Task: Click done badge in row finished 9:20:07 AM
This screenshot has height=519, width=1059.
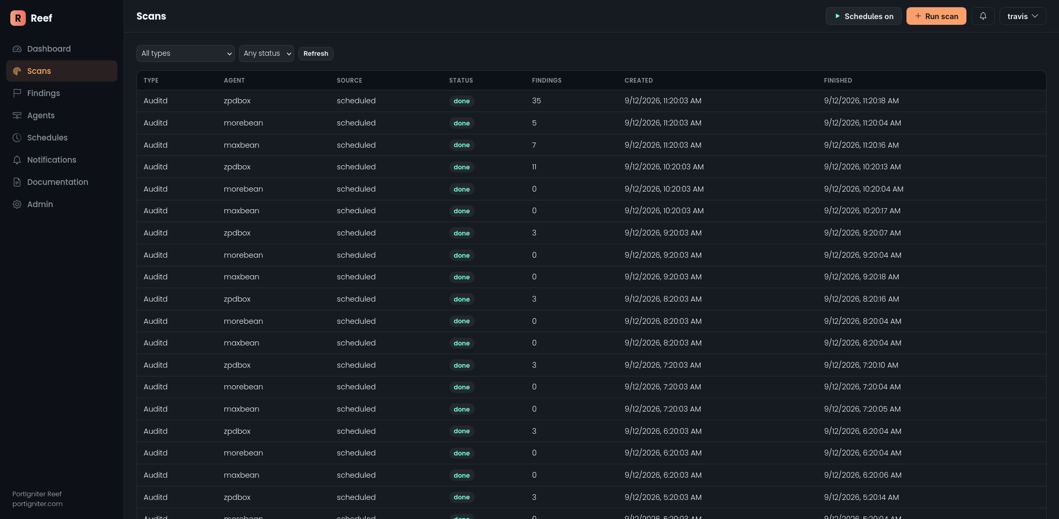Action: click(461, 233)
